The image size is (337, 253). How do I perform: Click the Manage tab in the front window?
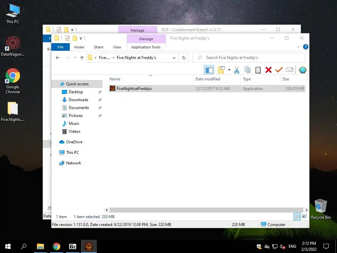coord(146,39)
